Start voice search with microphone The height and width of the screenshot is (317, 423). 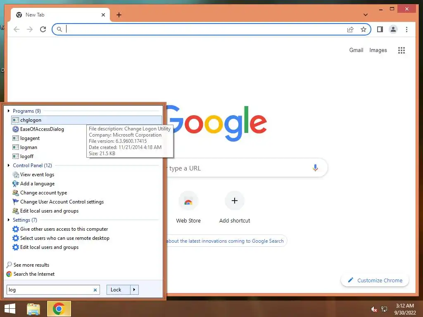315,168
